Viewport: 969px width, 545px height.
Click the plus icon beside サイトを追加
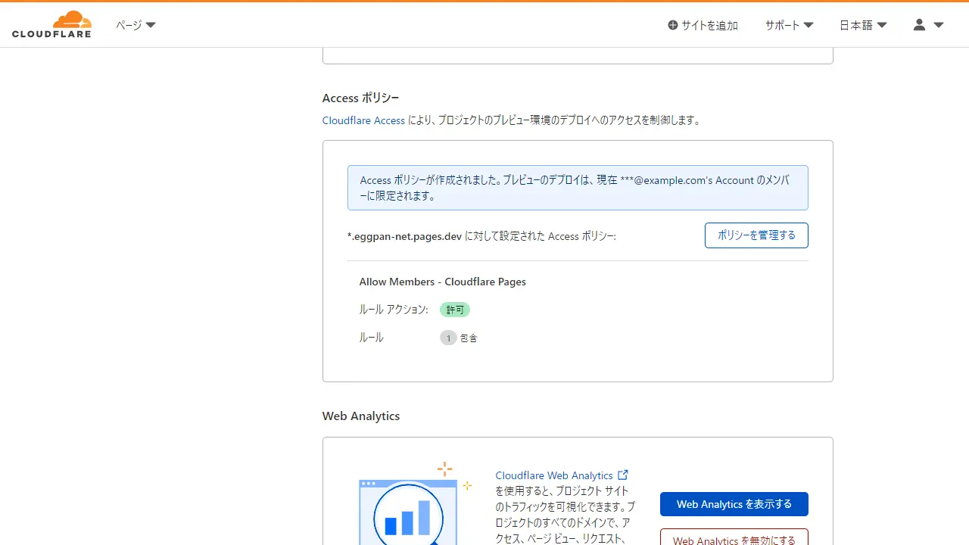click(x=672, y=25)
